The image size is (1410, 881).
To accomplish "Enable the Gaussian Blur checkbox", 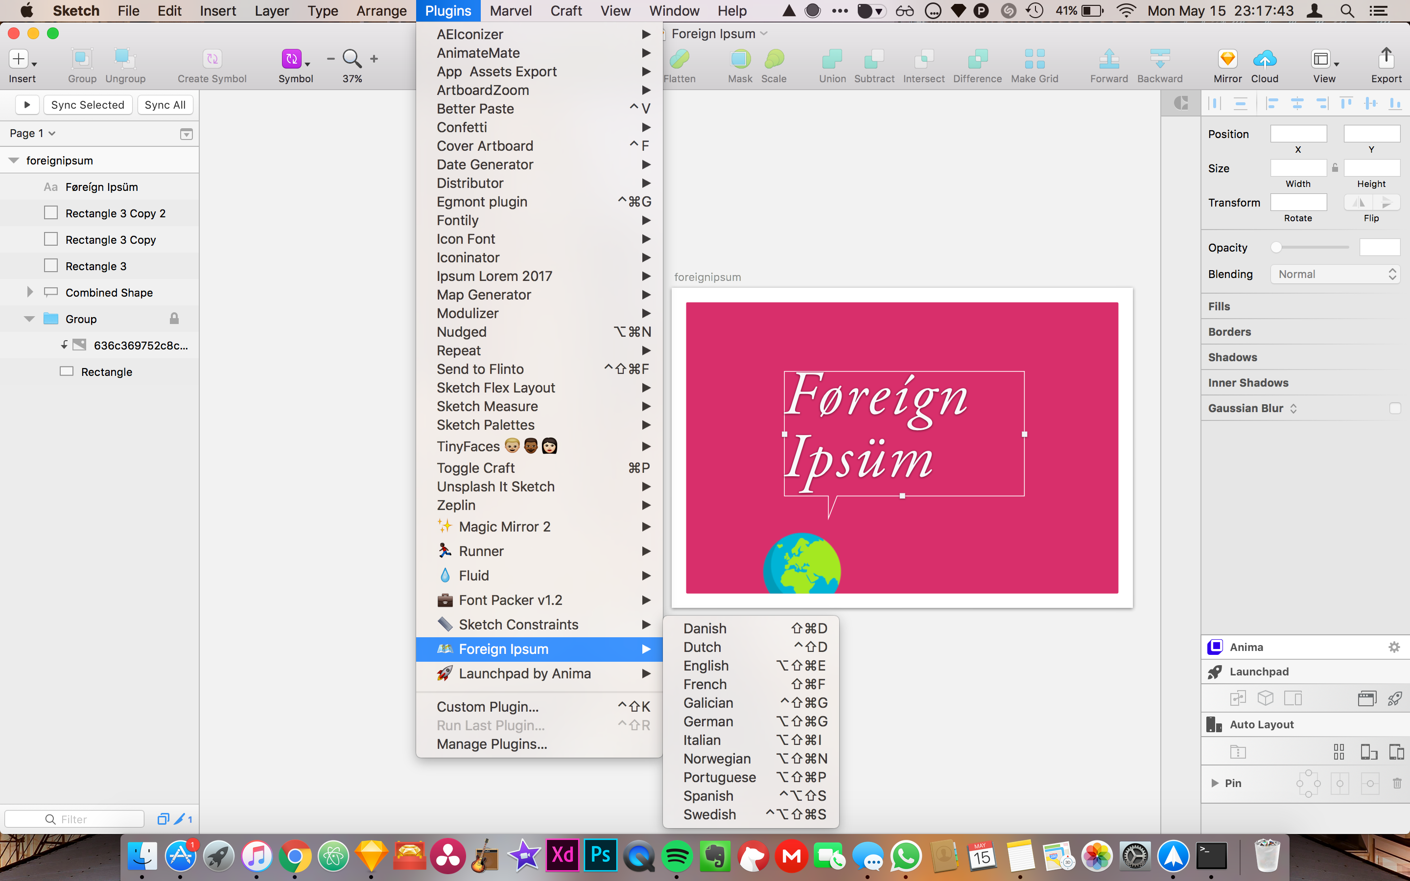I will [x=1394, y=408].
